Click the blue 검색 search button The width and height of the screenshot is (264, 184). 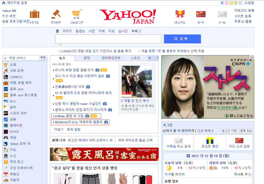click(182, 39)
